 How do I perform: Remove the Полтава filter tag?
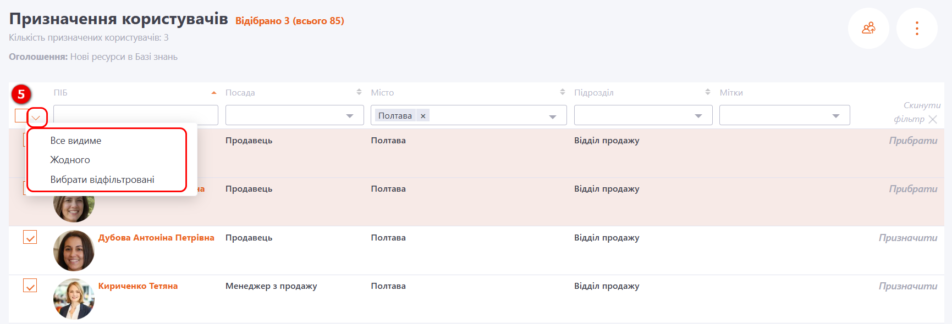pos(422,116)
